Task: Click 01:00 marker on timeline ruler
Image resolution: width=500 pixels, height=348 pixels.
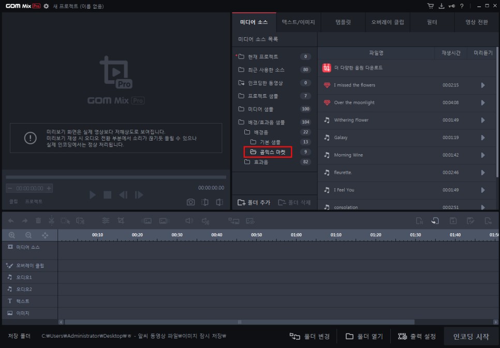Action: click(296, 235)
